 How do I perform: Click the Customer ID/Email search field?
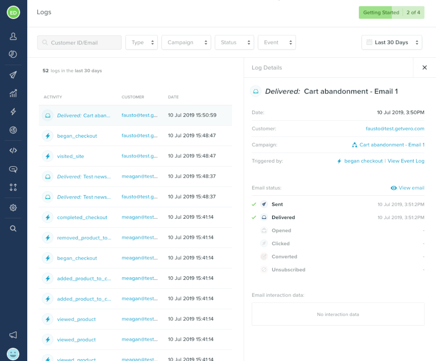click(79, 42)
